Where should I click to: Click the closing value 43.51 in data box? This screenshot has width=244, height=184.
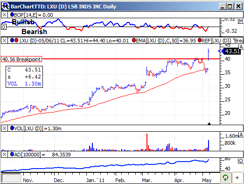[x=33, y=70]
